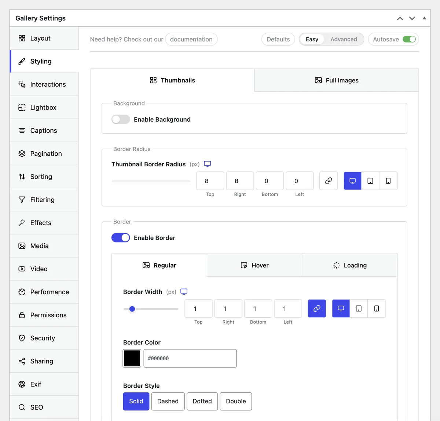Viewport: 440px width, 421px height.
Task: Switch to the Full Images tab
Action: point(337,80)
